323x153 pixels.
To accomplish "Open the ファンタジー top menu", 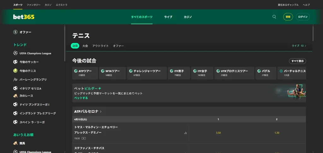I will [x=33, y=5].
